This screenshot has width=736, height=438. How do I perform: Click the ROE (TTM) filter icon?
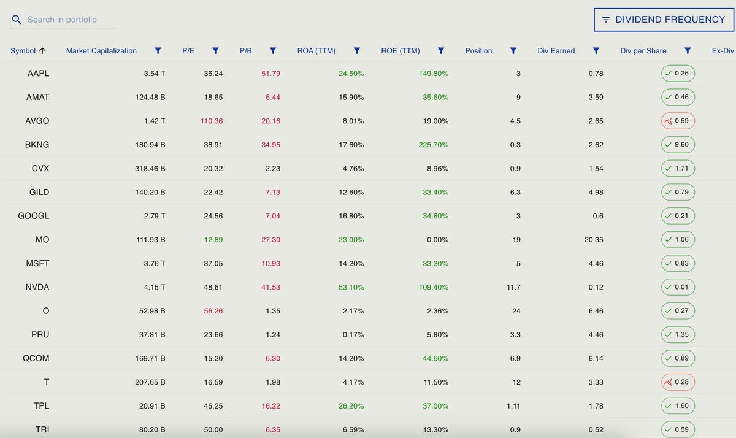tap(441, 51)
